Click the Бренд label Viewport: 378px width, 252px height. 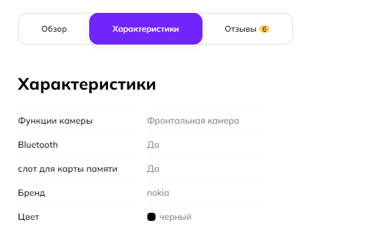32,193
